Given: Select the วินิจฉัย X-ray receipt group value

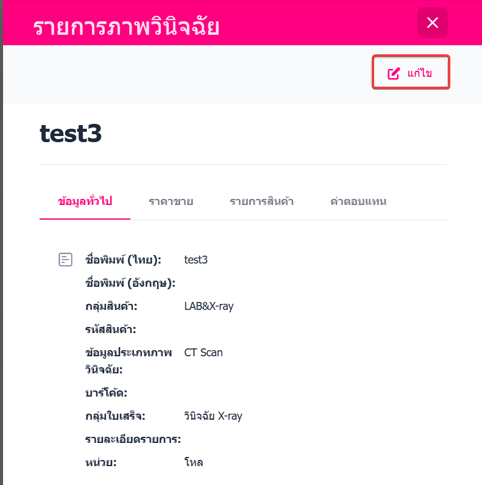Looking at the screenshot, I should point(213,416).
